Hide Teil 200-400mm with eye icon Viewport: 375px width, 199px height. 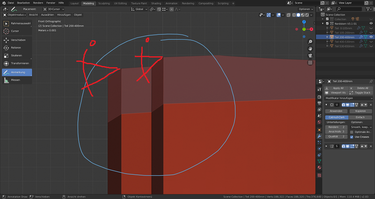point(371,37)
